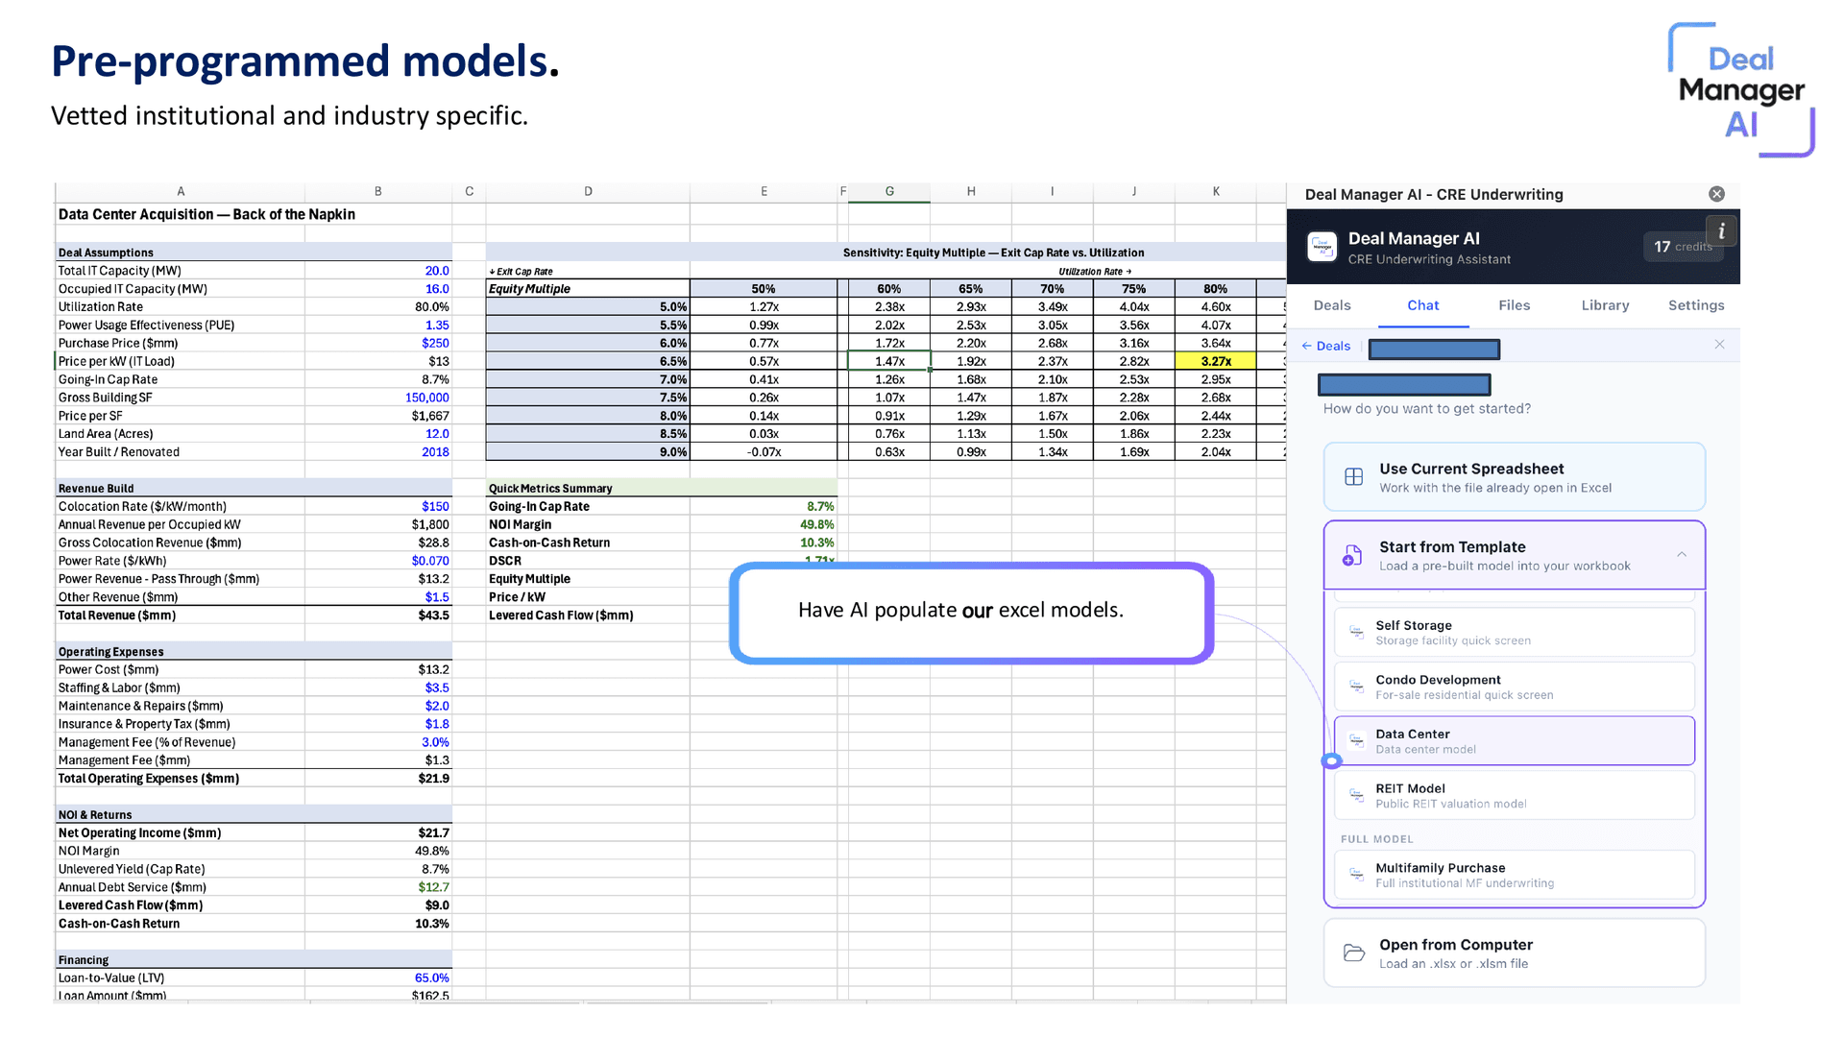Click the 9.0% exit cap rate cell
The width and height of the screenshot is (1844, 1037).
tap(588, 452)
